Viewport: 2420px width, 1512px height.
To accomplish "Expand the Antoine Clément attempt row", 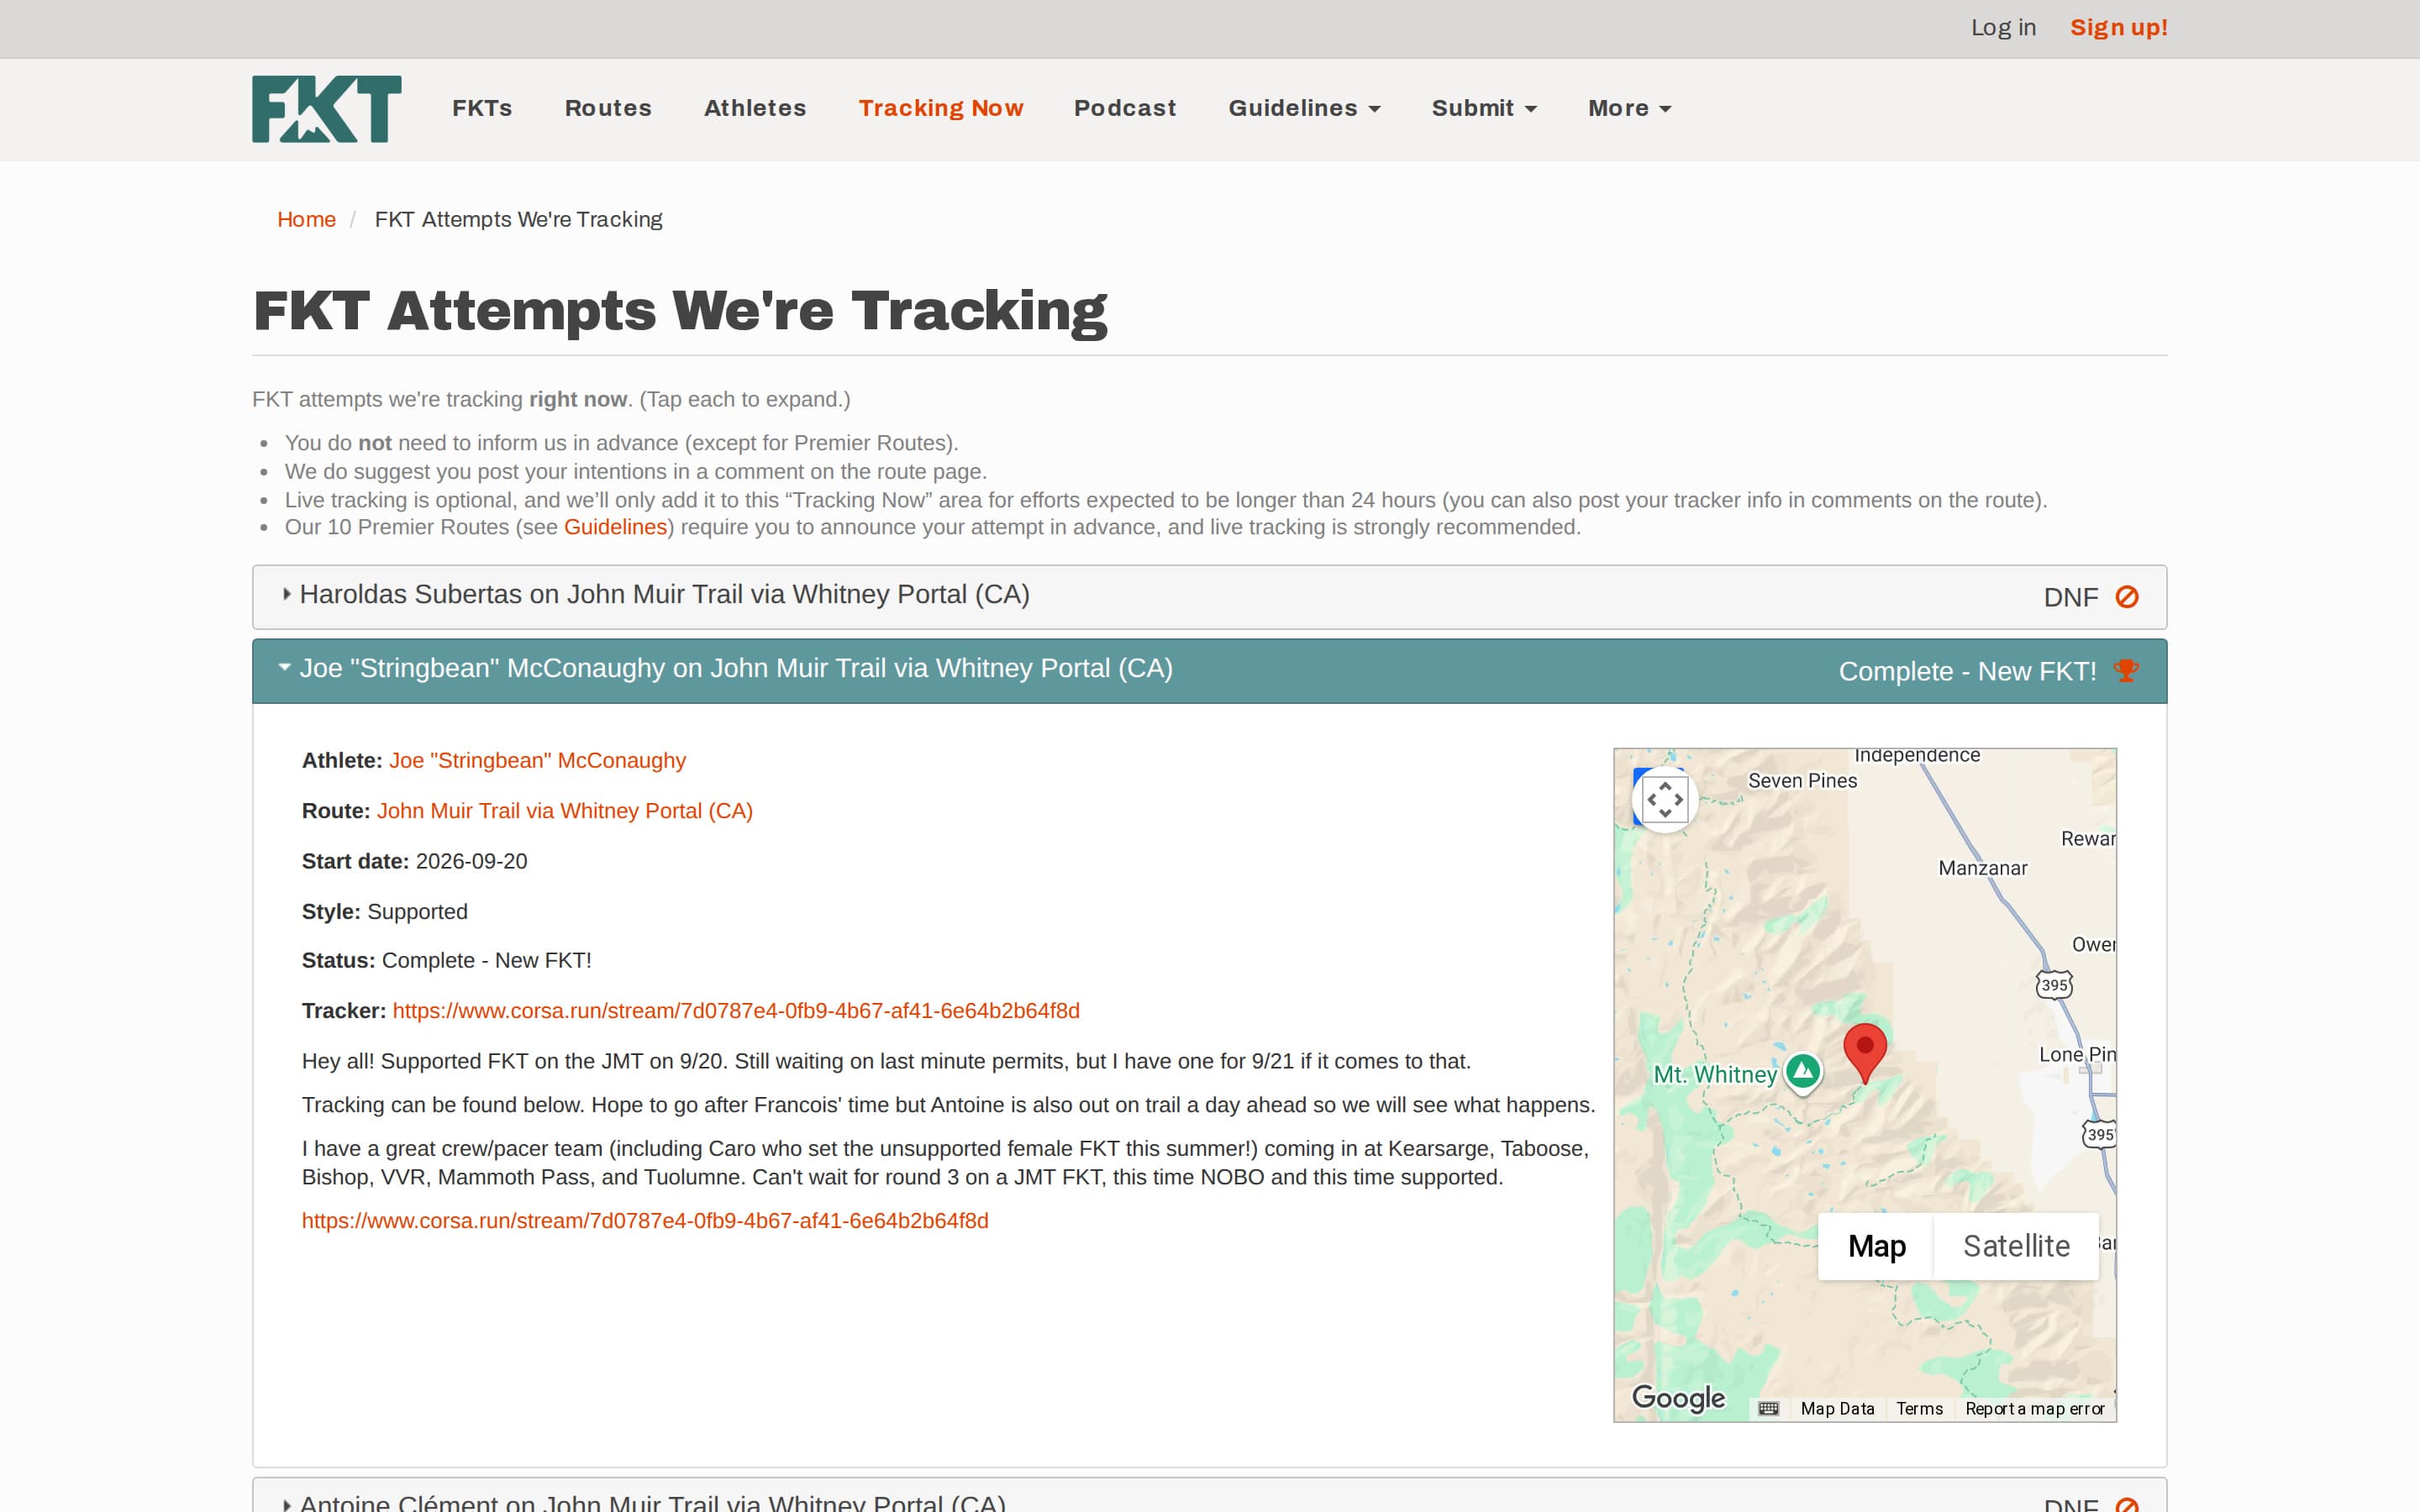I will coord(1209,1497).
